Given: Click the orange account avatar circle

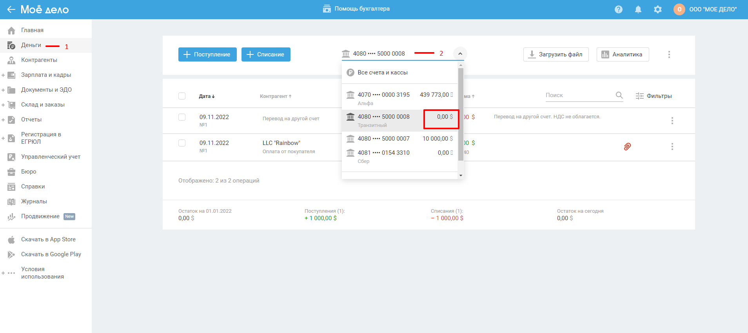Looking at the screenshot, I should tap(679, 9).
